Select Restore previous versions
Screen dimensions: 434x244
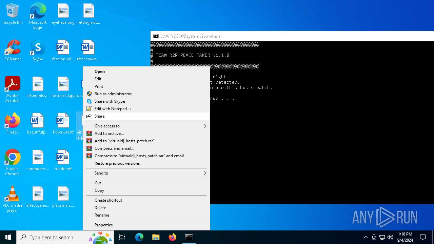click(x=146, y=163)
